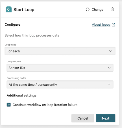The height and width of the screenshot is (128, 122).
Task: Click the Change button label
Action: tap(97, 10)
